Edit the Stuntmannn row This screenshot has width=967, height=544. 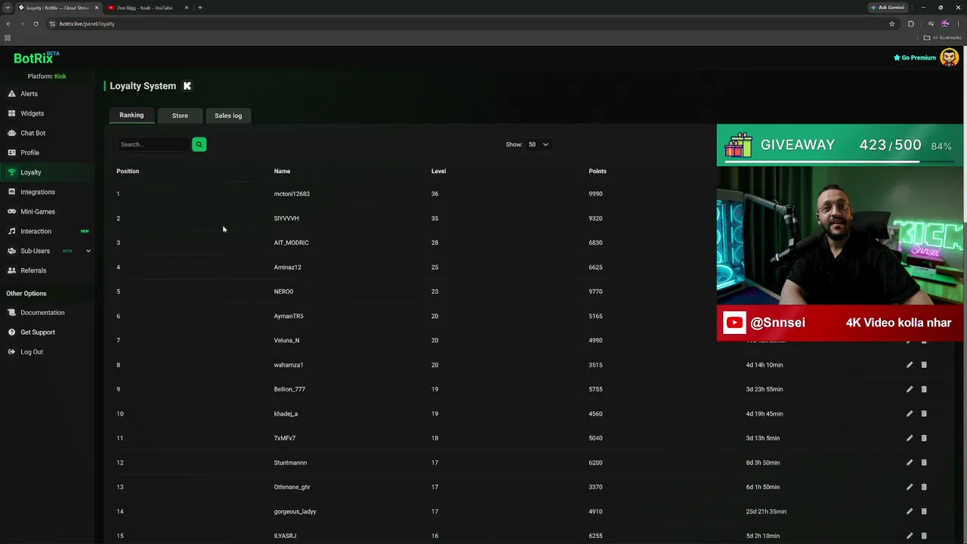(x=910, y=462)
